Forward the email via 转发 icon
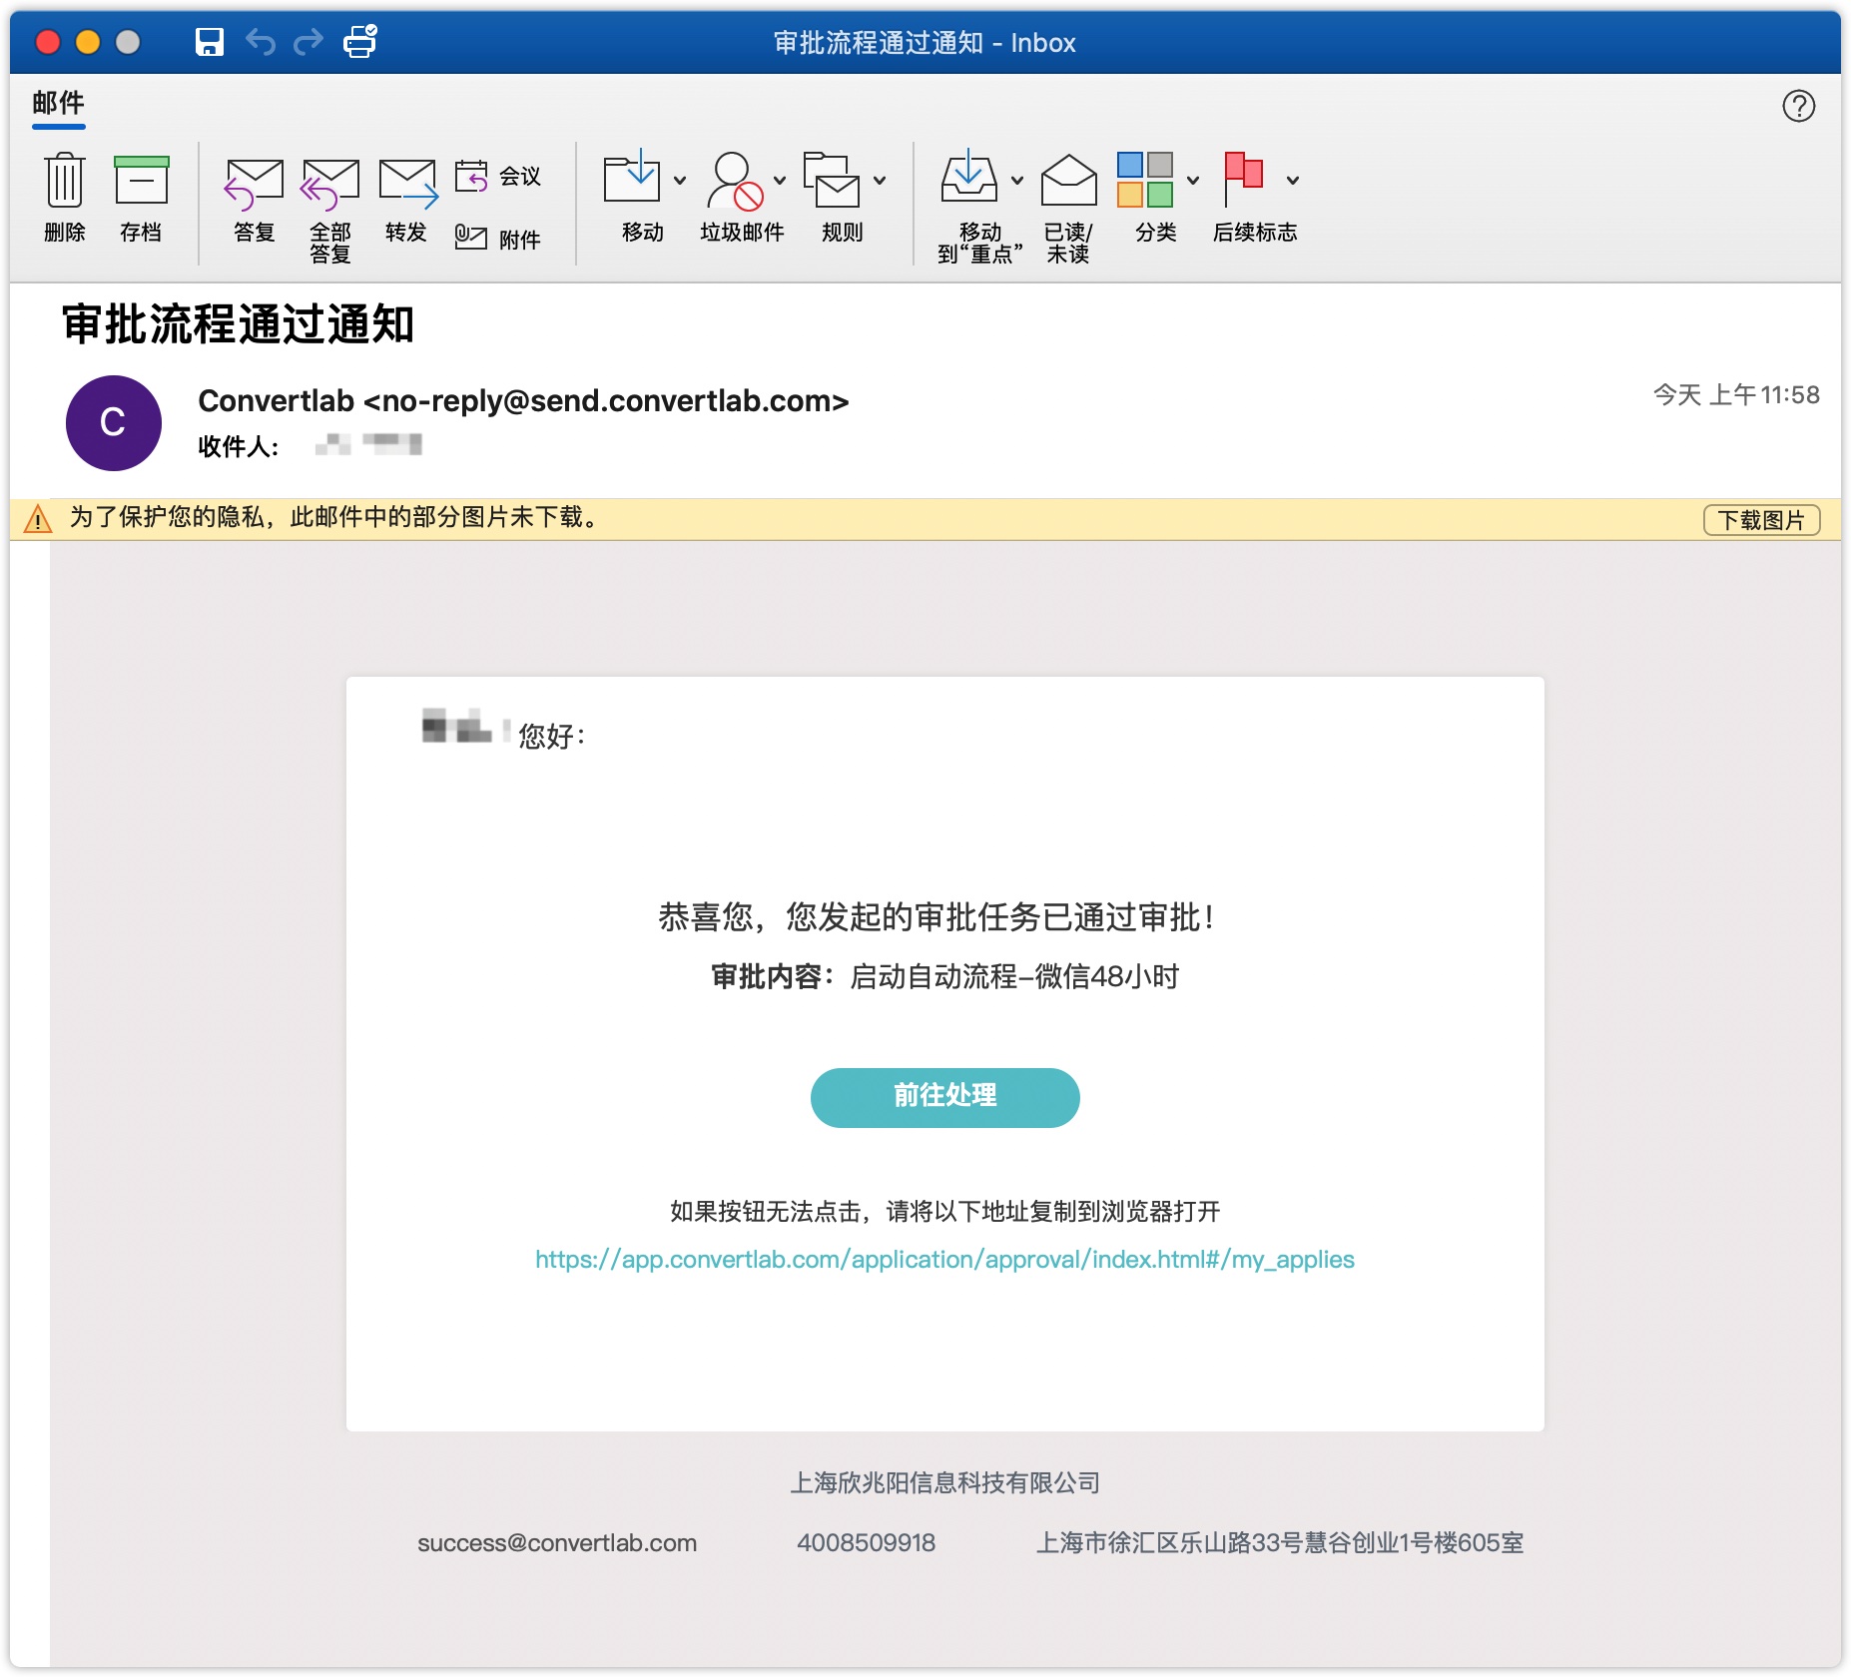 point(407,183)
